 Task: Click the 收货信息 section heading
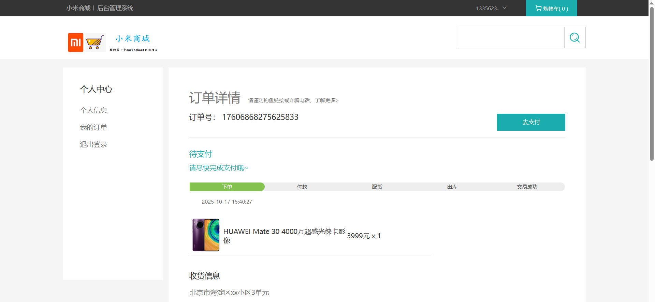point(205,276)
